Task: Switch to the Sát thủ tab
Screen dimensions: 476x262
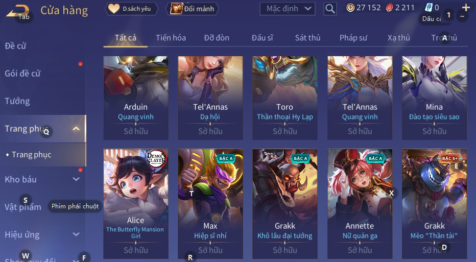Action: 307,38
